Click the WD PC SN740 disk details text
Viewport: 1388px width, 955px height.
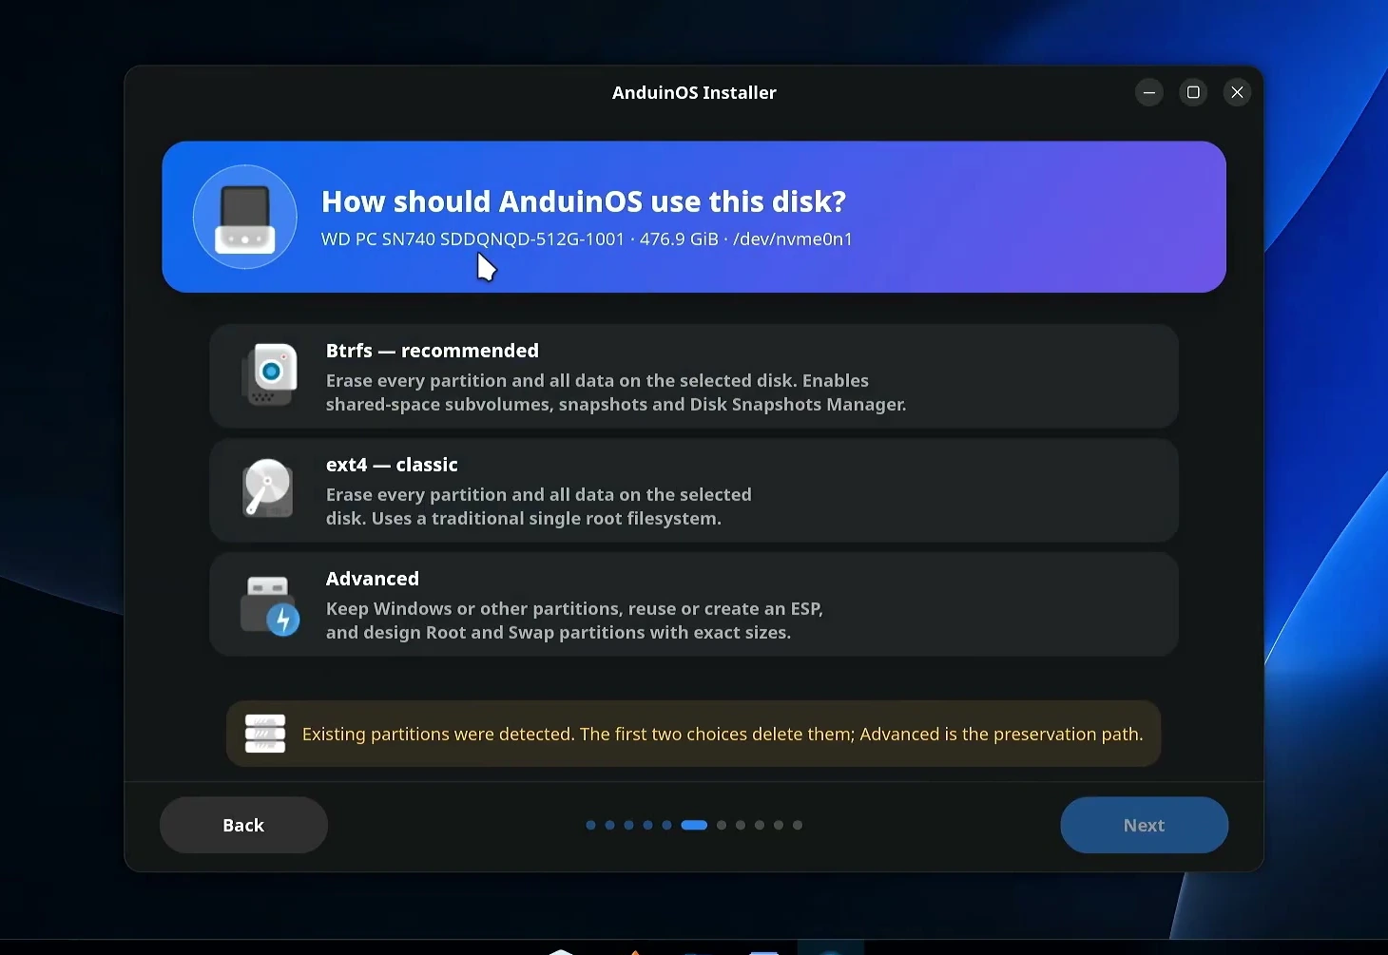click(587, 239)
